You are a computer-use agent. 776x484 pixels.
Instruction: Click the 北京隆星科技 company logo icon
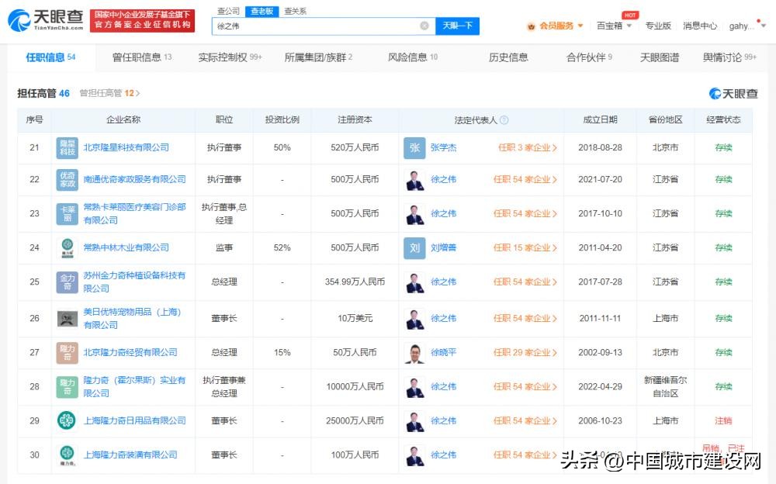click(x=68, y=147)
